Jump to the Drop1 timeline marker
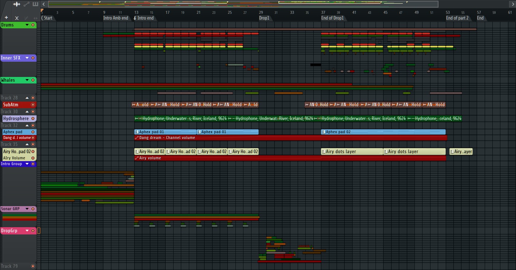The image size is (516, 270). click(264, 18)
